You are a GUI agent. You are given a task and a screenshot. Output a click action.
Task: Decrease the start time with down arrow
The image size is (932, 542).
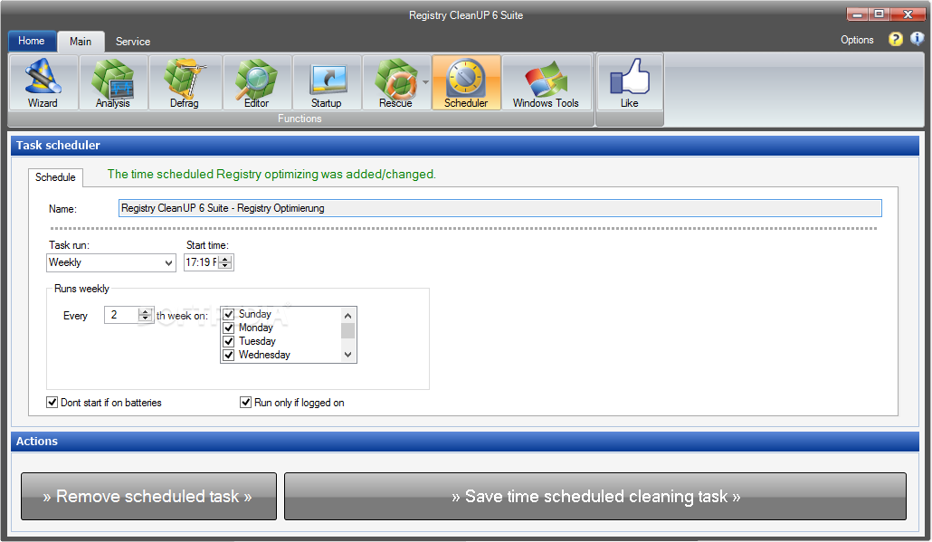225,266
